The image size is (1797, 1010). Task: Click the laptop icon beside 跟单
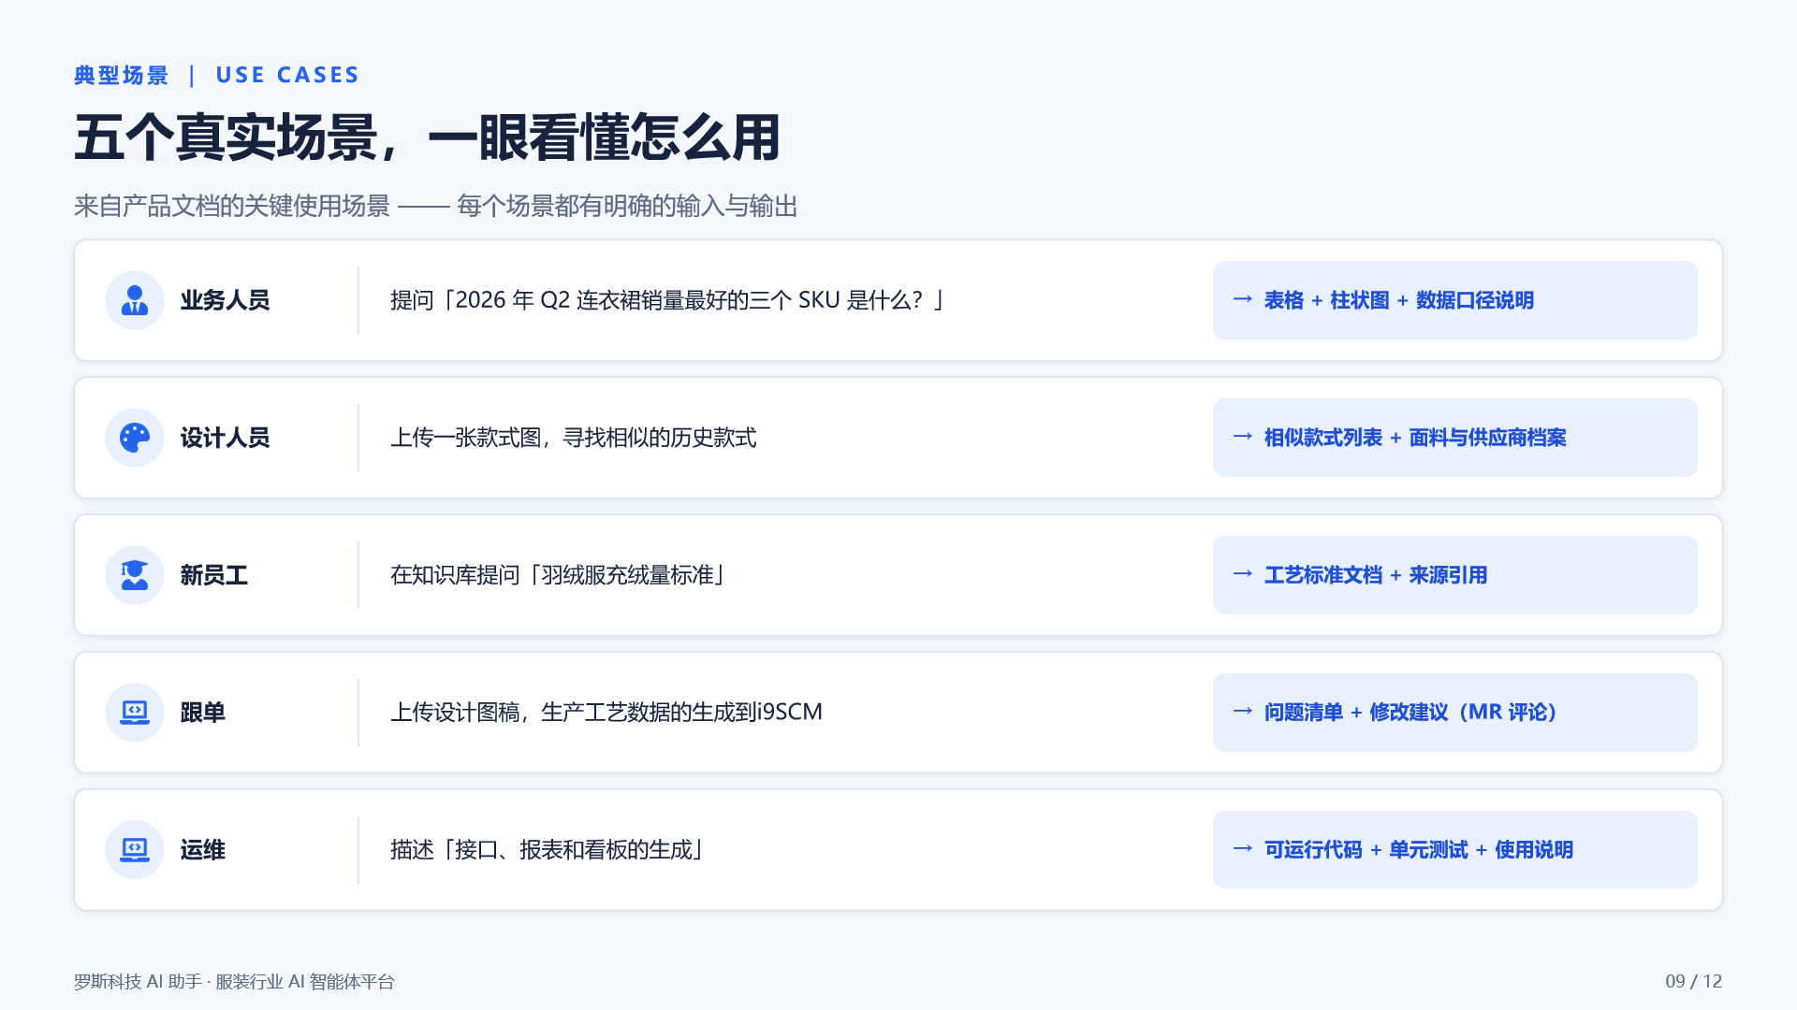135,713
